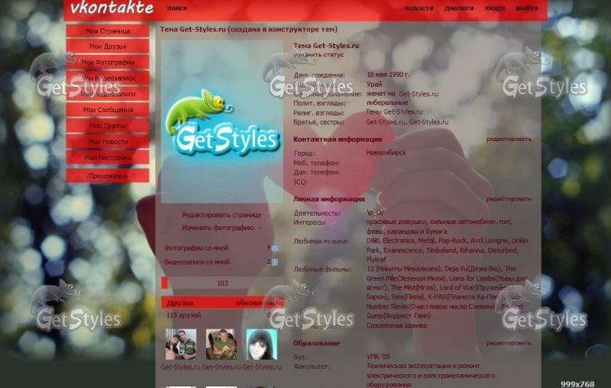Open Мои Сообщения in the sidebar
Screen dimensions: 611x388
[108, 111]
